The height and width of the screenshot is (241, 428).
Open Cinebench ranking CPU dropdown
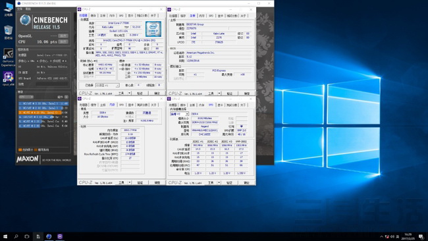point(26,97)
